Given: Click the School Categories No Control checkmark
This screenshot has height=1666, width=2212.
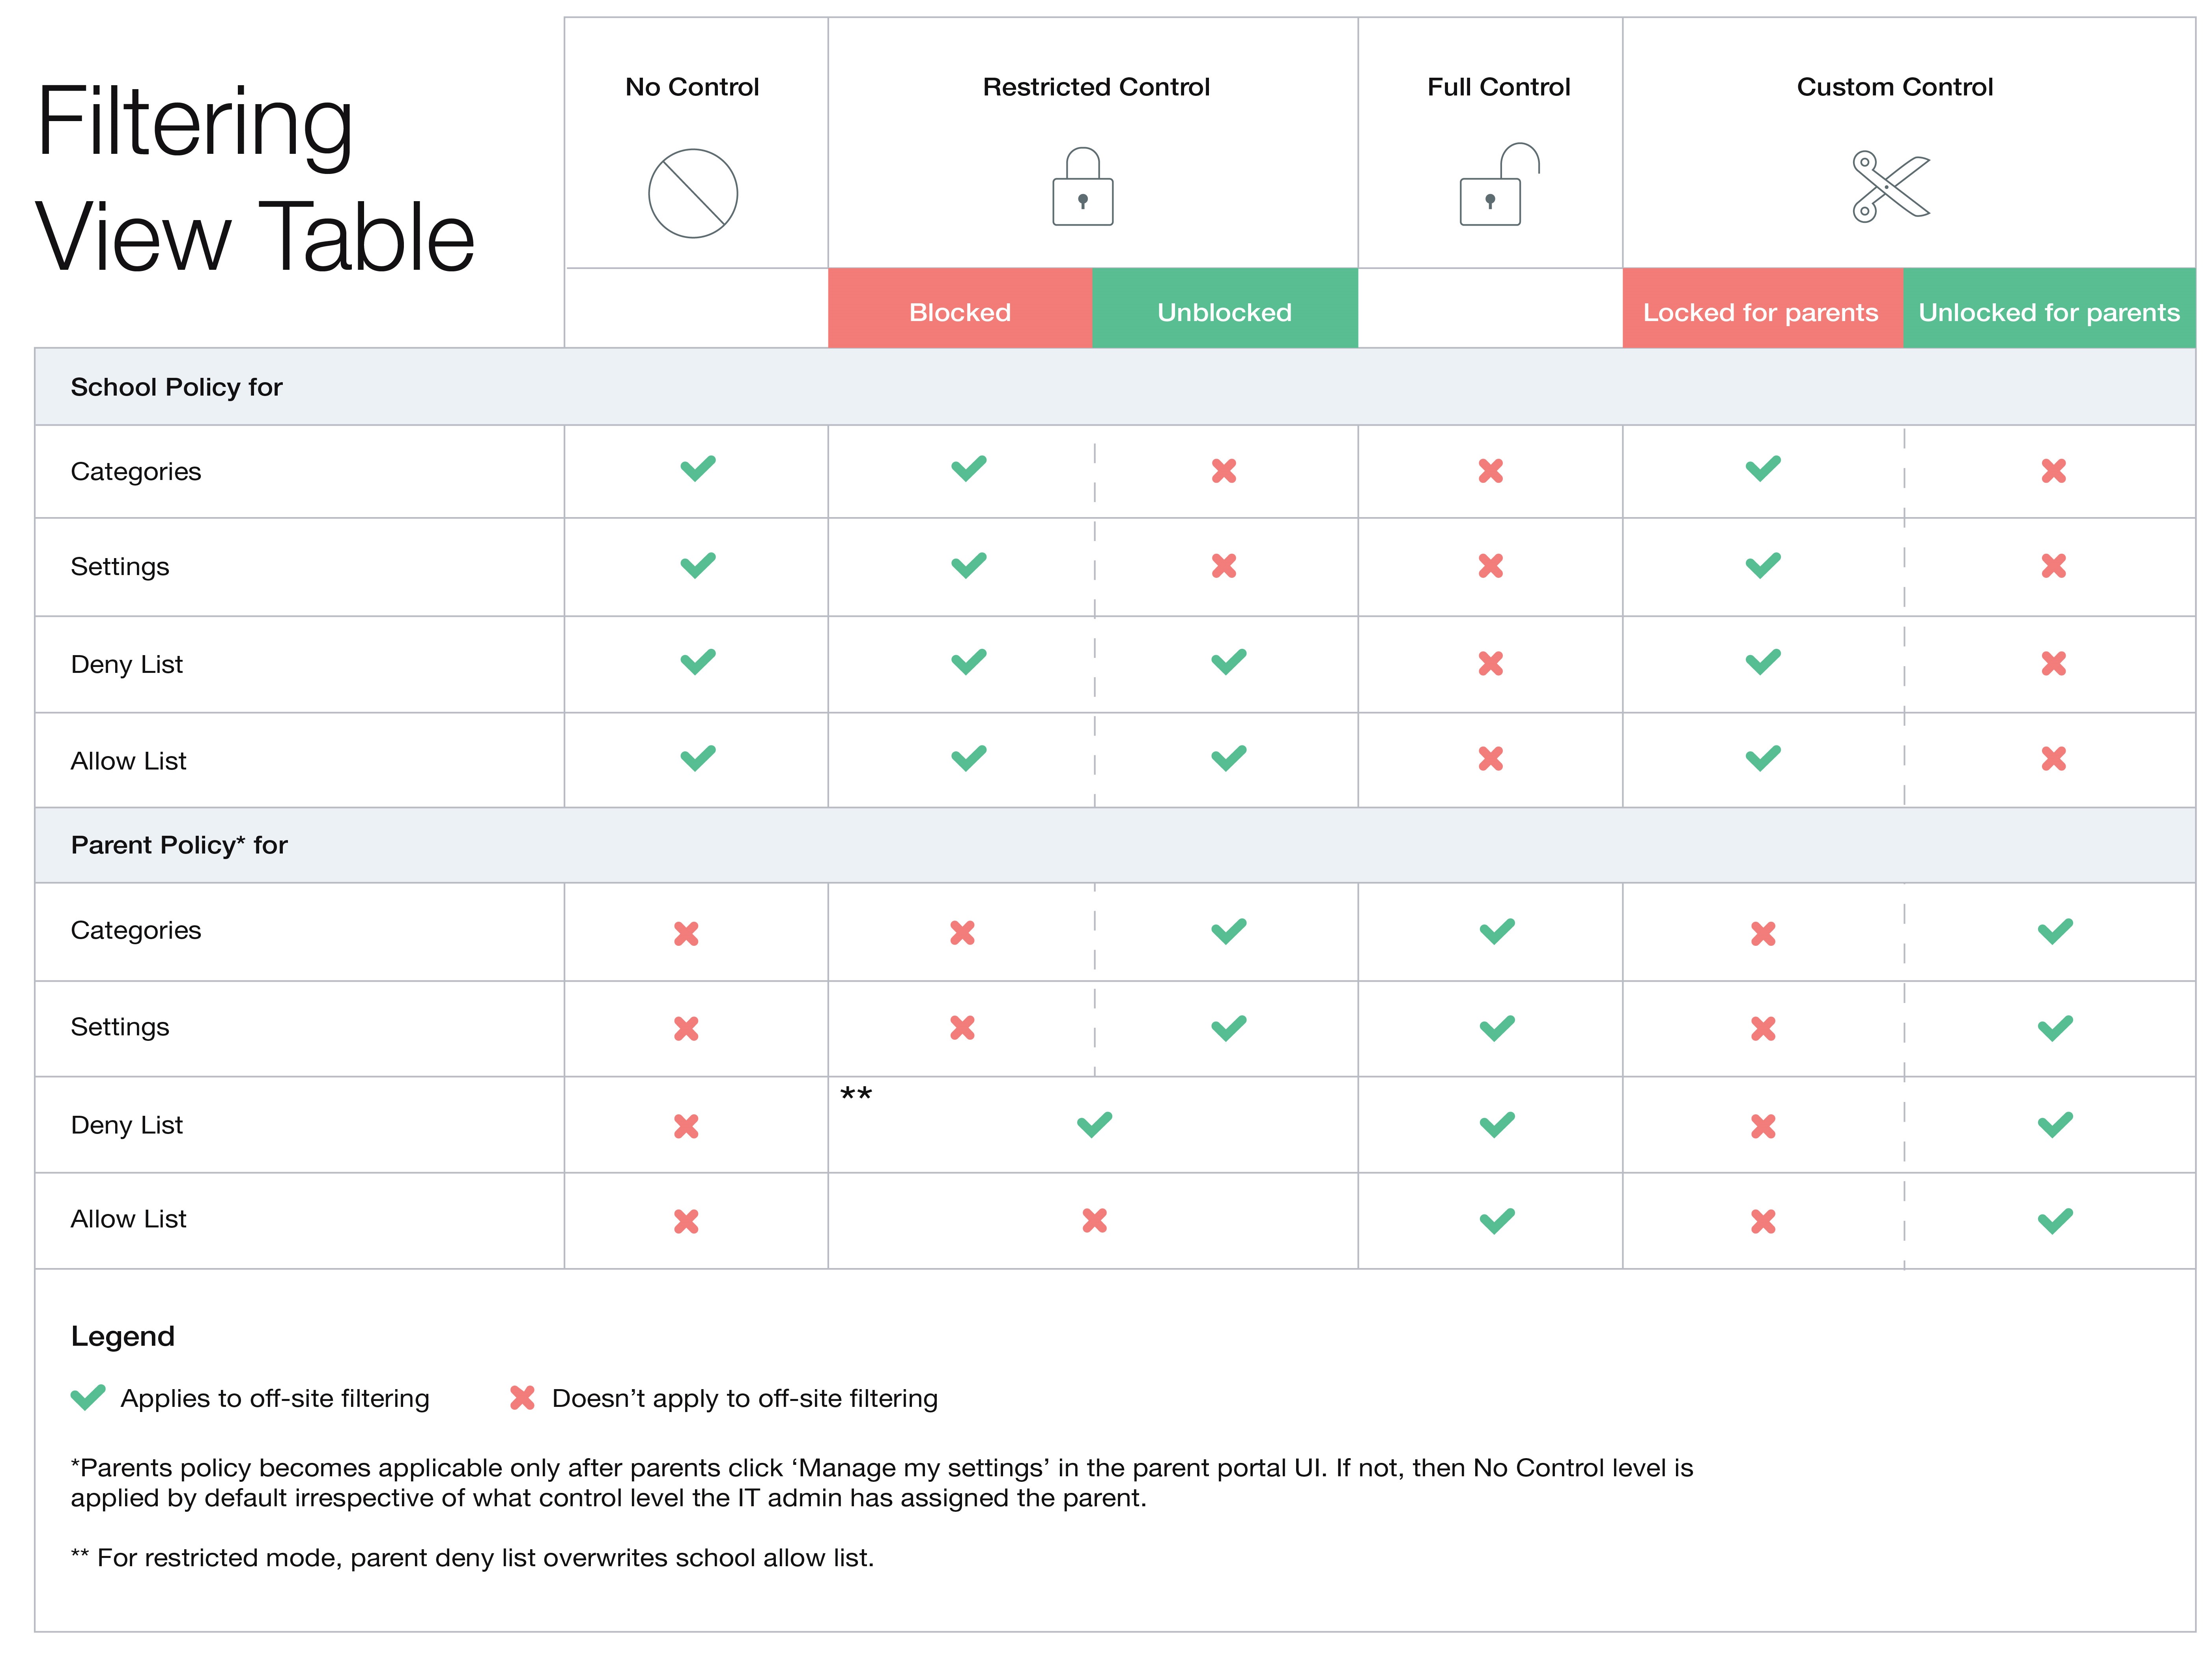Looking at the screenshot, I should pyautogui.click(x=698, y=468).
